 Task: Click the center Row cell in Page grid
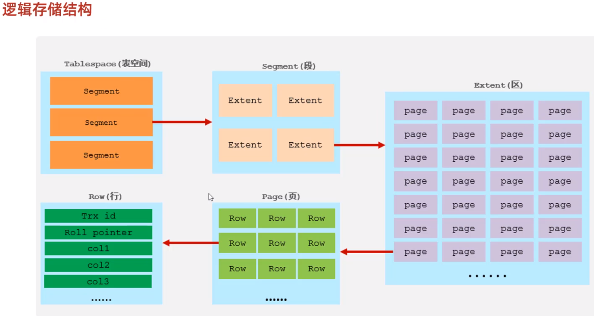point(277,243)
